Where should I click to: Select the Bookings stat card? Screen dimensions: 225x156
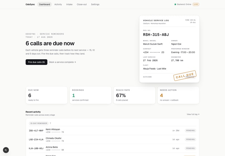[90, 95]
